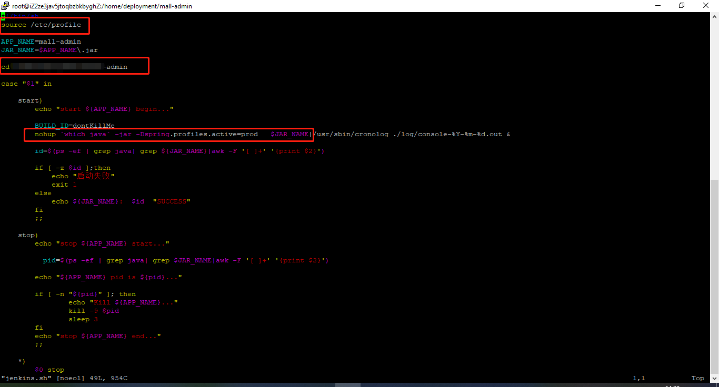Click the '1,1' cursor position indicator
Viewport: 719px width, 387px height.
[x=639, y=378]
